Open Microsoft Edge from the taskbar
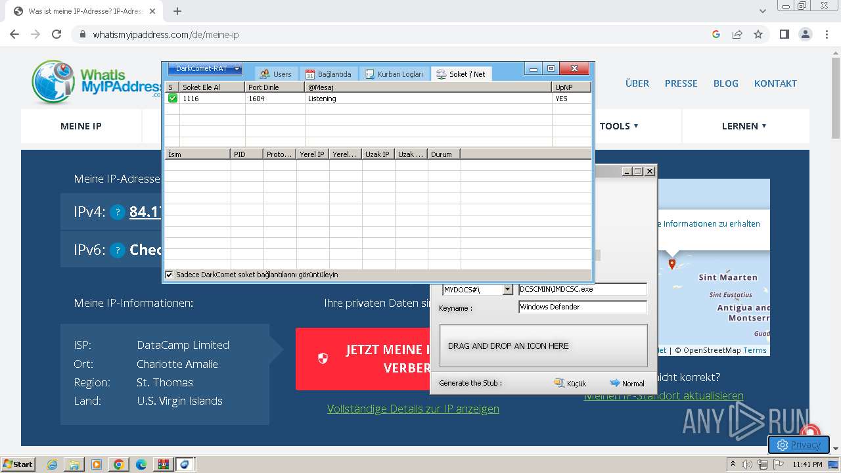Image resolution: width=841 pixels, height=473 pixels. (x=141, y=464)
